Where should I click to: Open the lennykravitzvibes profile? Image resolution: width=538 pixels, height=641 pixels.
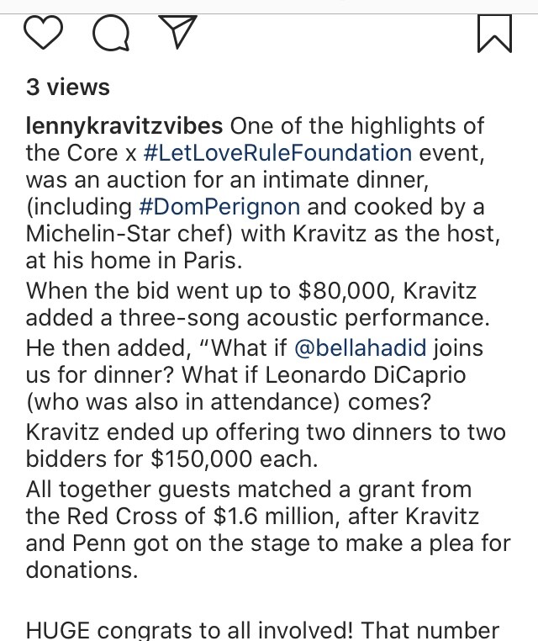point(124,126)
